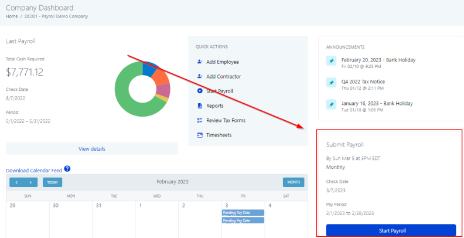Screen dimensions: 464x238
Task: Click the Monthly pay frequency label
Action: 336,167
